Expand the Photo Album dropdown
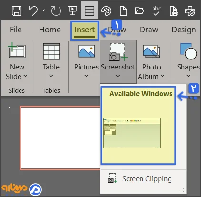Image resolution: width=201 pixels, height=197 pixels. (x=162, y=76)
